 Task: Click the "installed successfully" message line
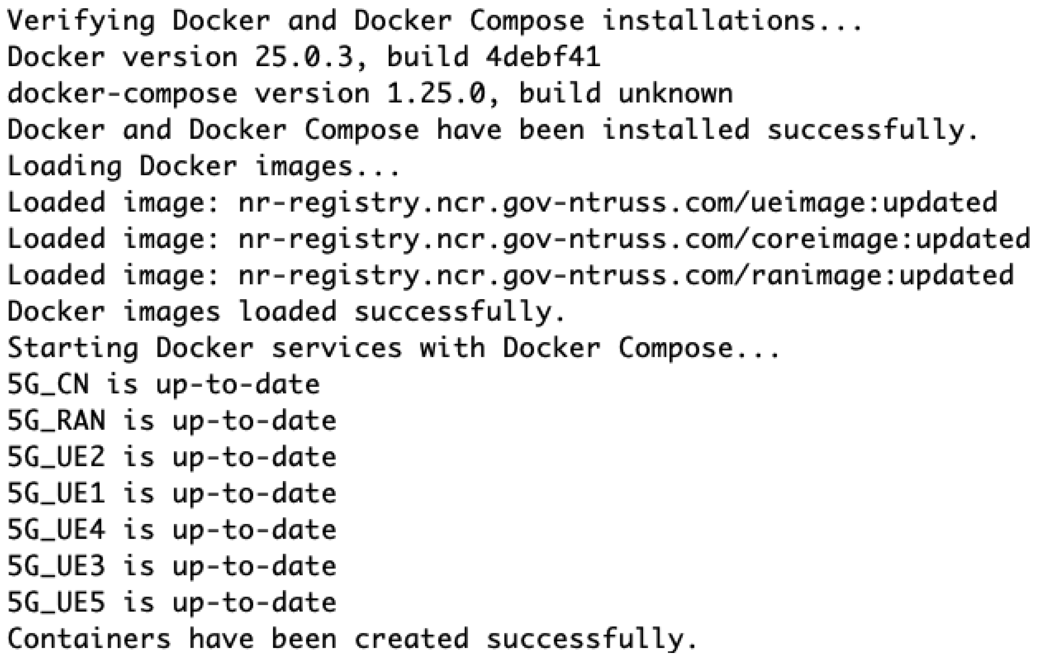click(x=491, y=130)
